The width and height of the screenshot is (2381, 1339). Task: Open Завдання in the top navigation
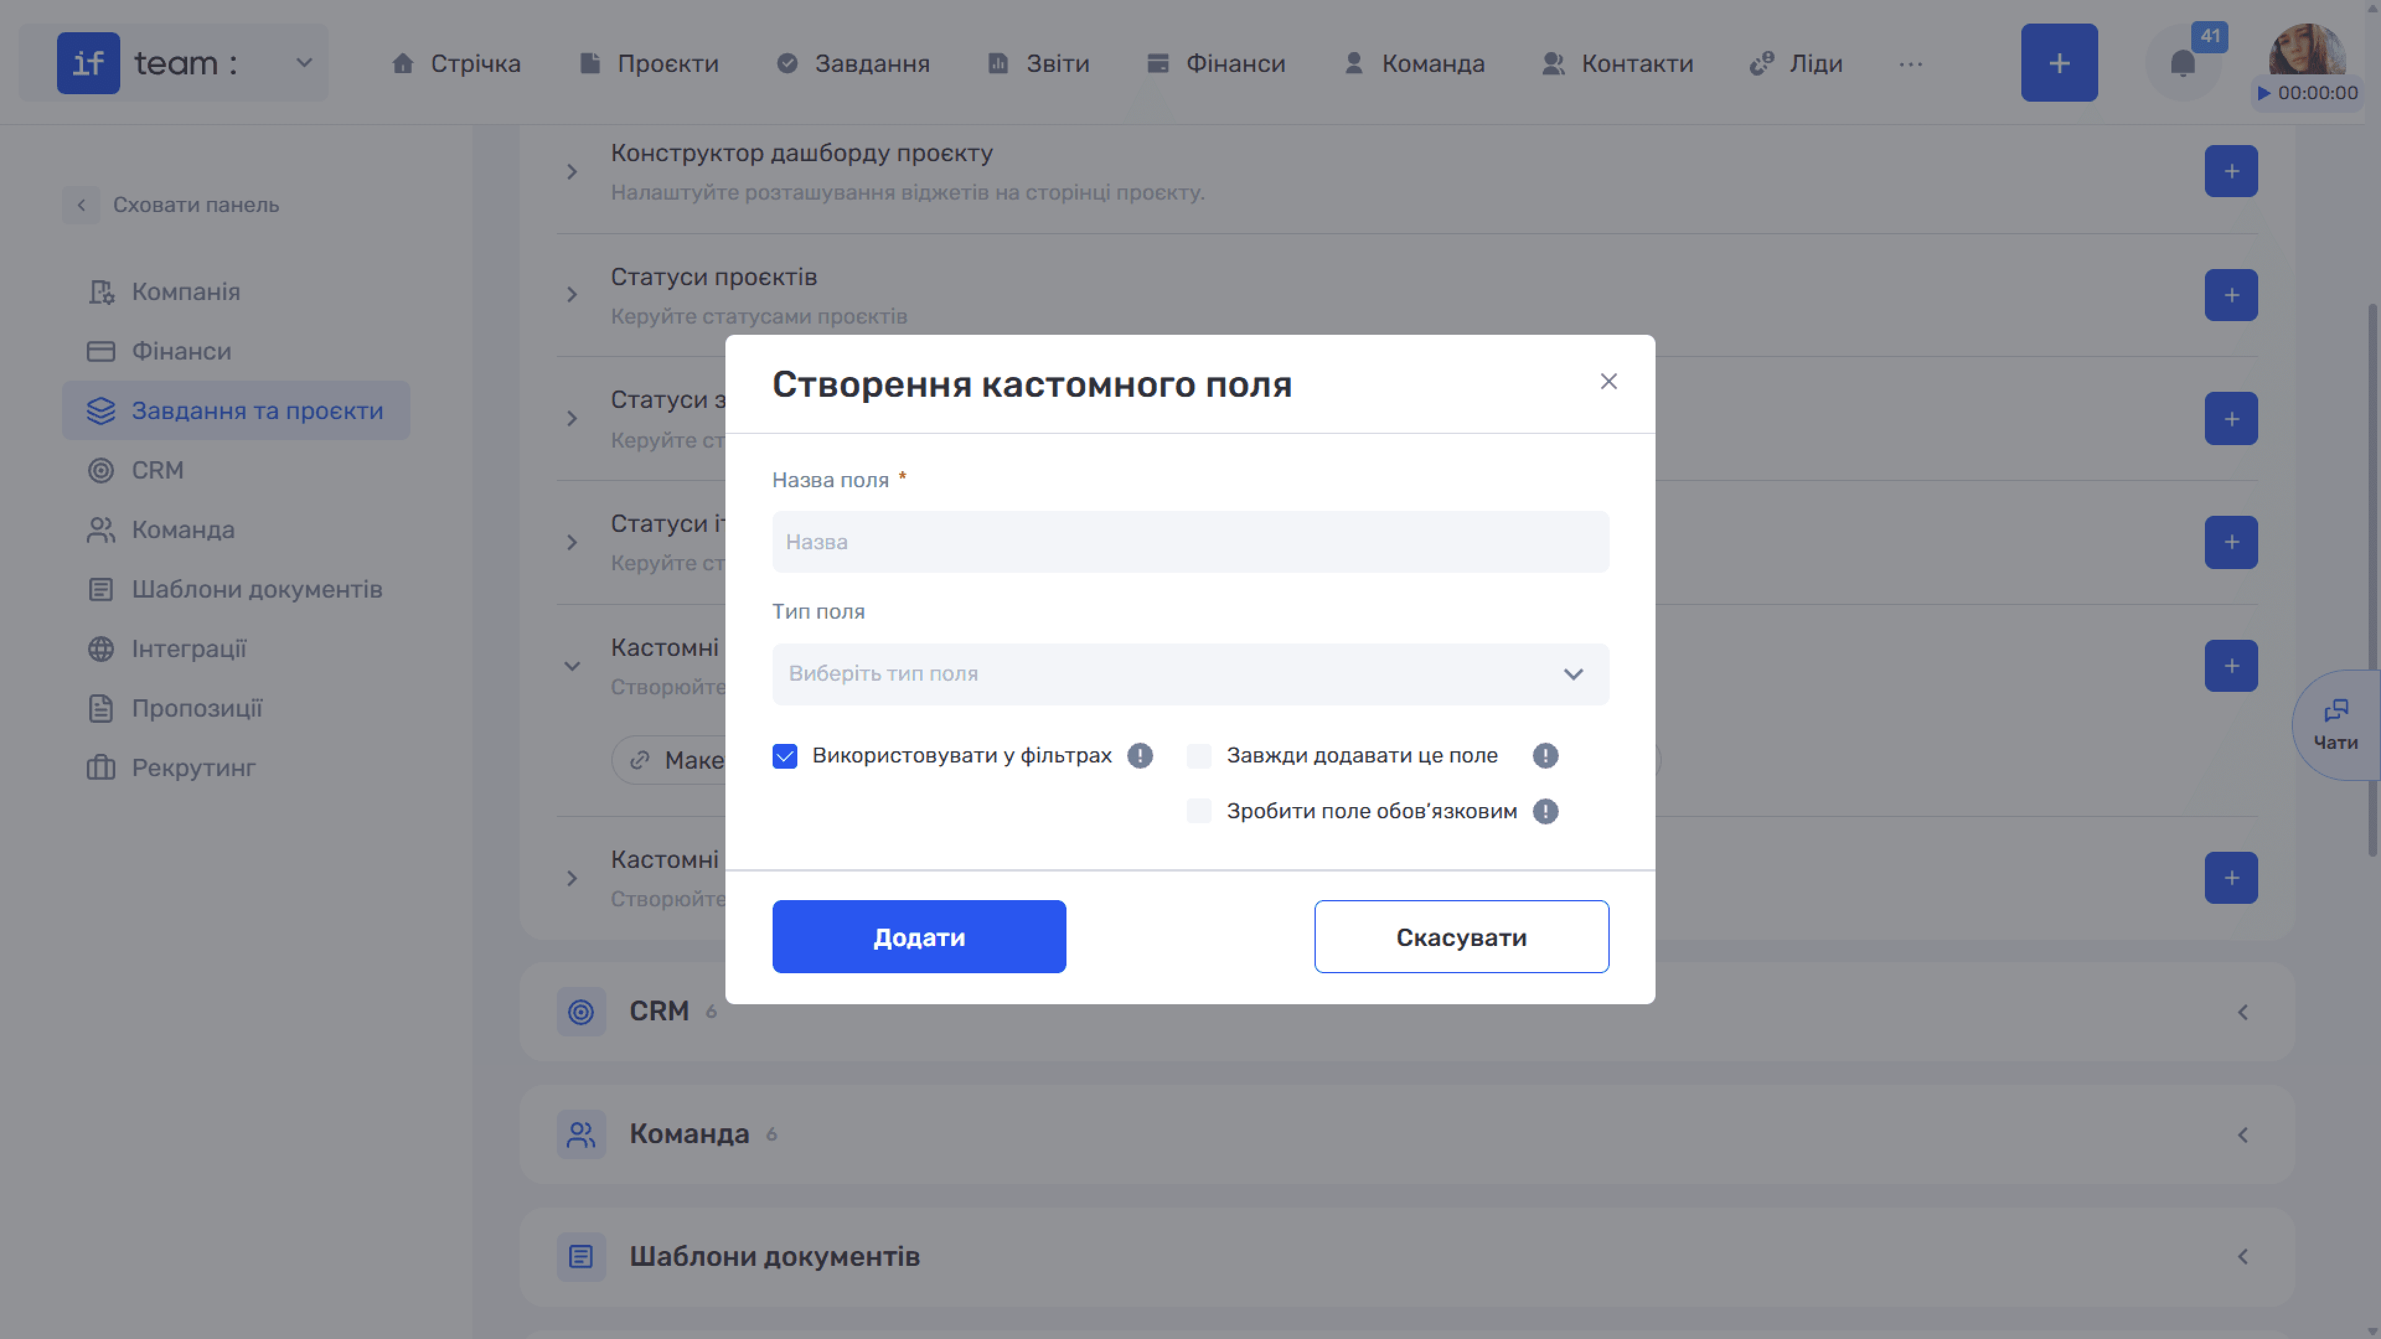pyautogui.click(x=852, y=63)
